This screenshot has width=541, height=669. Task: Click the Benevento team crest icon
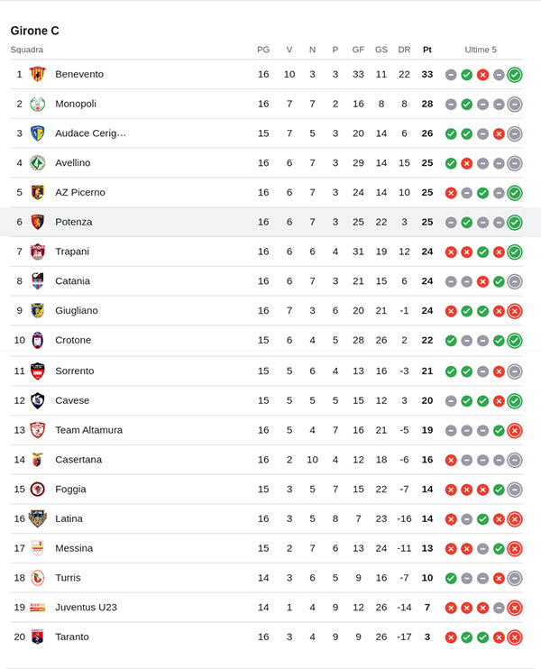(38, 74)
